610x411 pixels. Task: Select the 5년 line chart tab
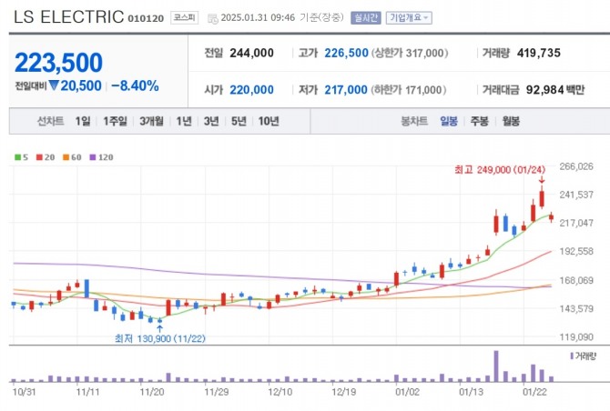pyautogui.click(x=239, y=121)
